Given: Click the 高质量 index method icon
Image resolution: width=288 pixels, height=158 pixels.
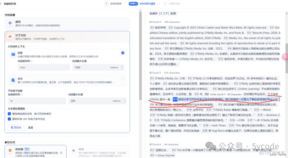Looking at the screenshot, I should [x=10, y=150].
